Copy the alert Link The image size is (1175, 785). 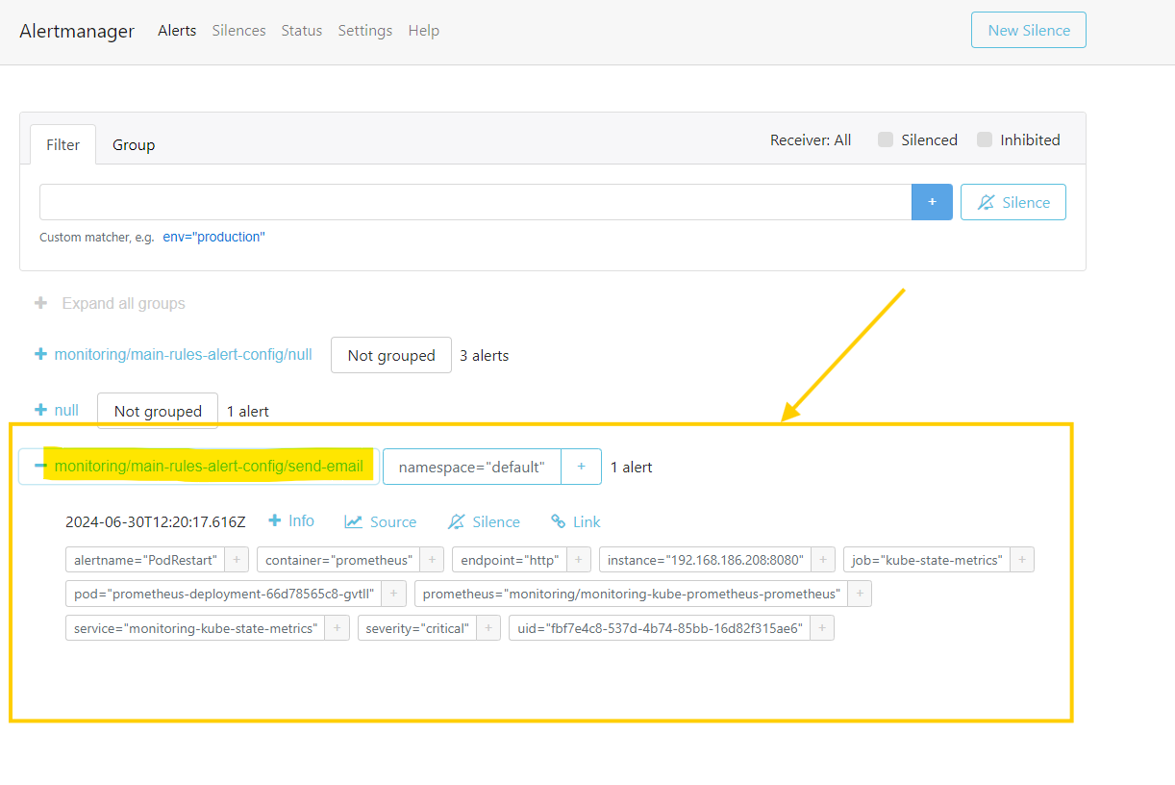(x=575, y=521)
